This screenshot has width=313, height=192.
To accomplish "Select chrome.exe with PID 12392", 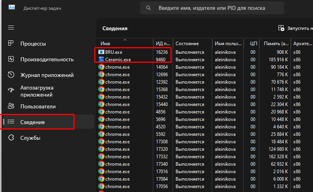I will (205, 82).
